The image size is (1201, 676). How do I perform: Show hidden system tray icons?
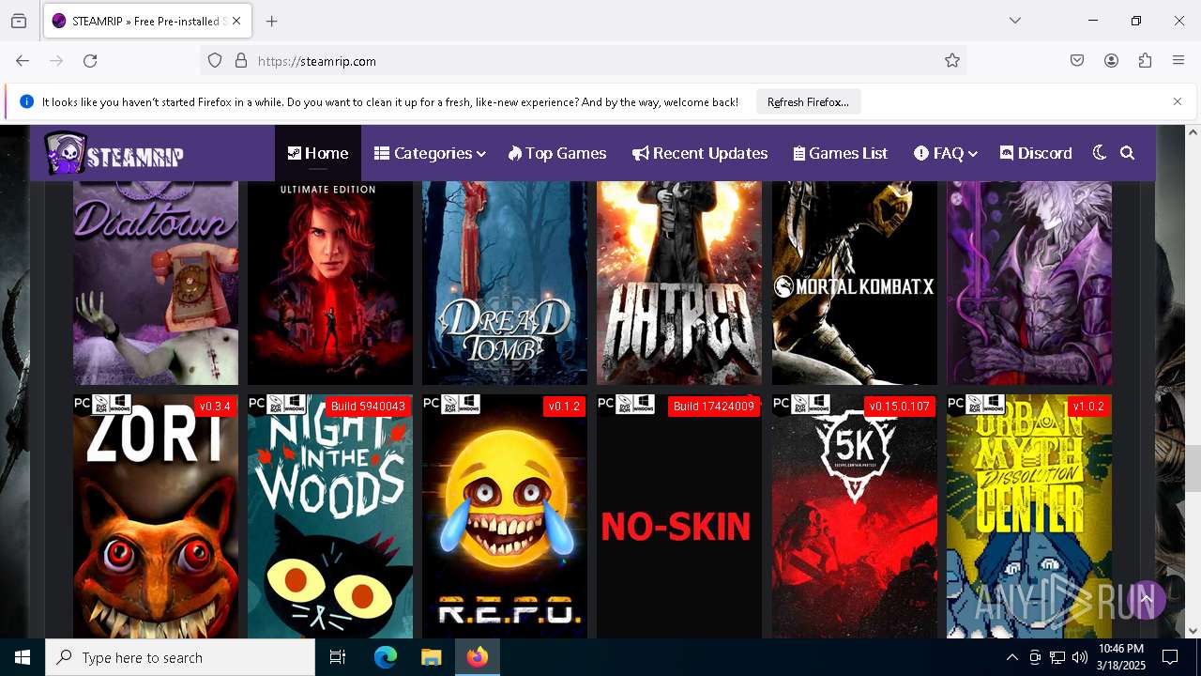pyautogui.click(x=1011, y=657)
